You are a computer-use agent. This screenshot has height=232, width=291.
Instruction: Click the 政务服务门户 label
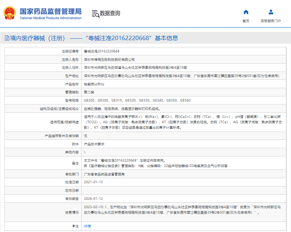pyautogui.click(x=271, y=21)
